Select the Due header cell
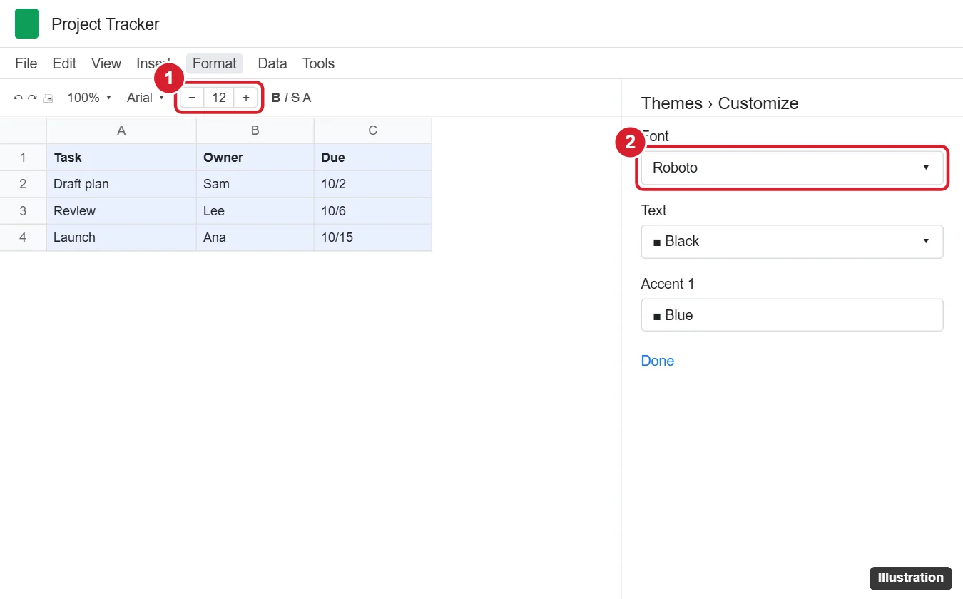This screenshot has width=963, height=599. tap(373, 158)
